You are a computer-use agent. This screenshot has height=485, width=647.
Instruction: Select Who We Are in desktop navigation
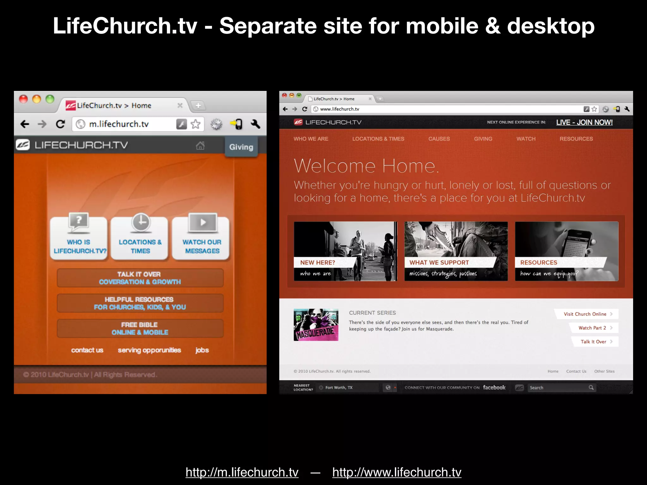[311, 139]
